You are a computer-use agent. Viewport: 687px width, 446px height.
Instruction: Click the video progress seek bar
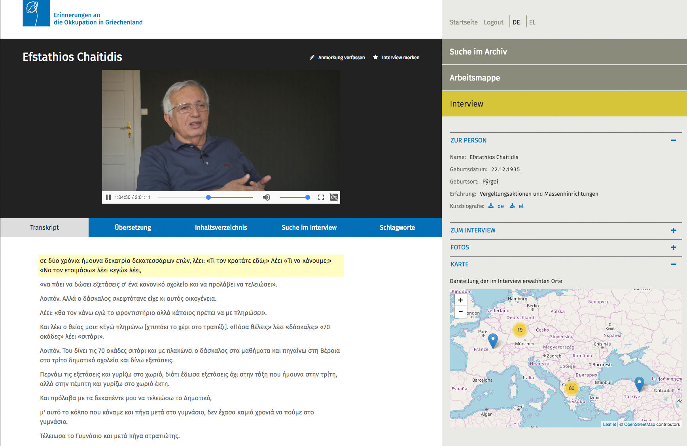205,197
